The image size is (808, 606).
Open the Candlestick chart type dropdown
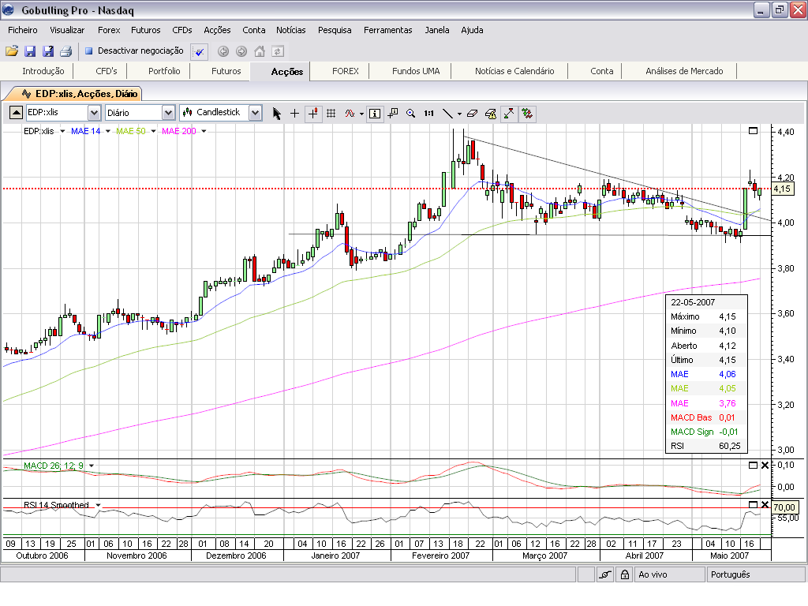[254, 113]
